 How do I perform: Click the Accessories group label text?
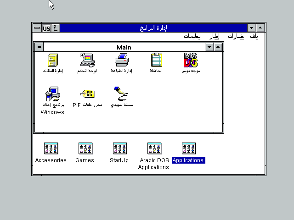(51, 160)
